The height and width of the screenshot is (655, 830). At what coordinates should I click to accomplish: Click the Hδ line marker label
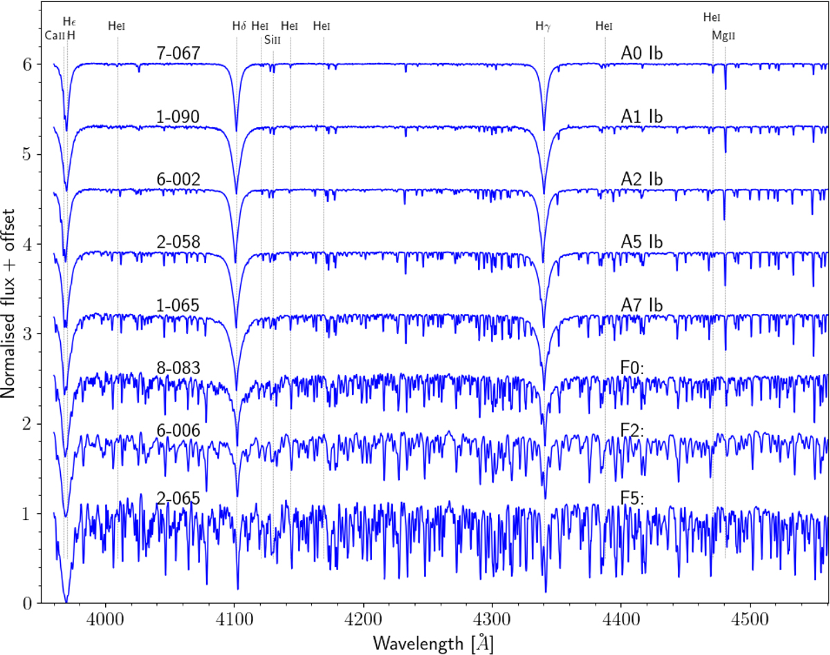239,26
